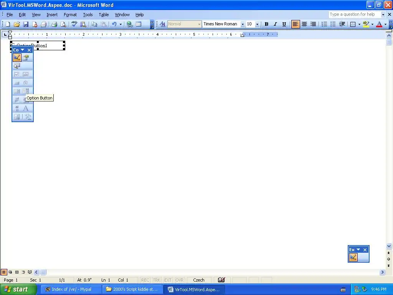
Task: Click the right indent marker on ruler
Action: 242,35
